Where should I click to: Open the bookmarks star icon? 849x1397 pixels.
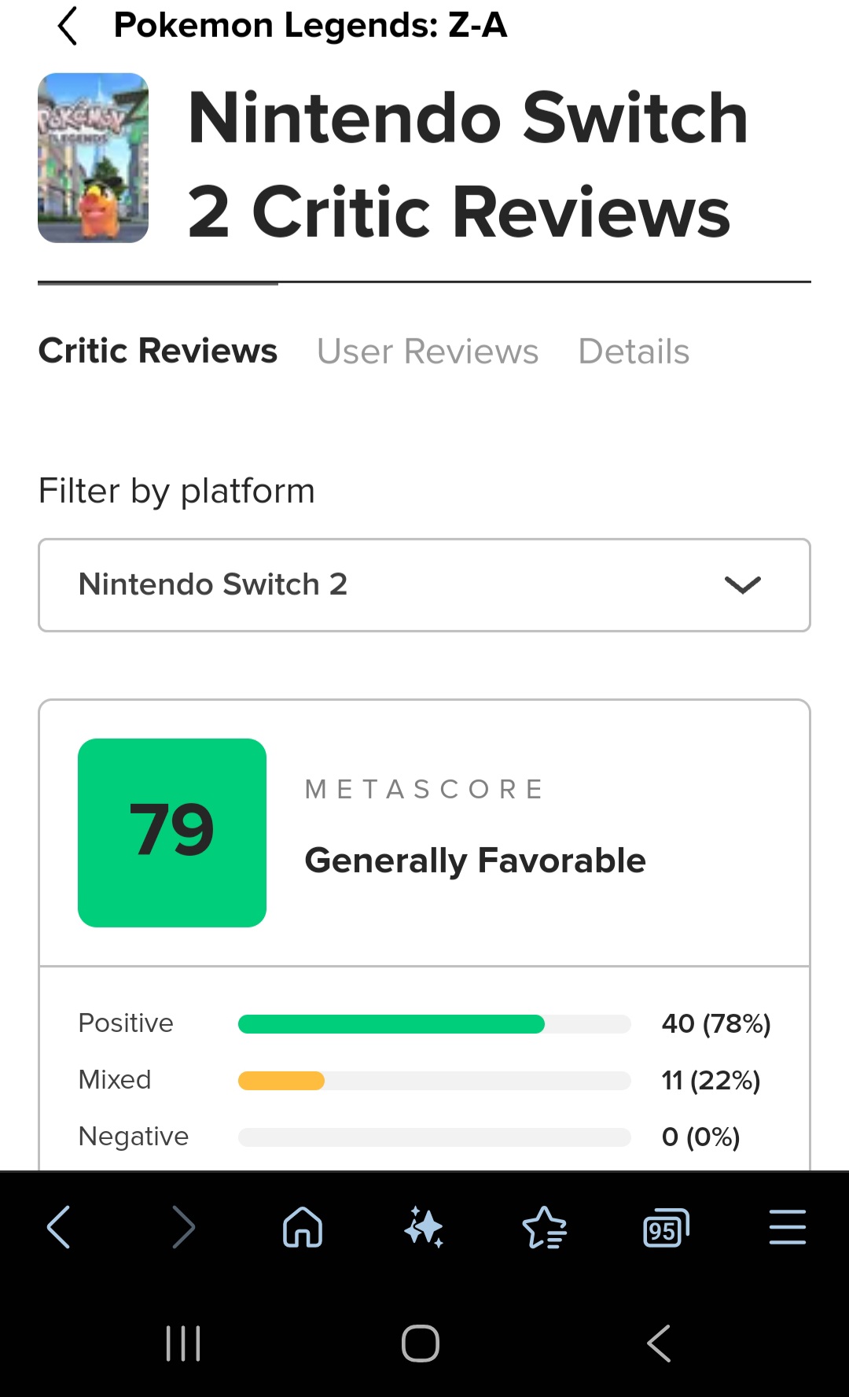(x=545, y=1227)
